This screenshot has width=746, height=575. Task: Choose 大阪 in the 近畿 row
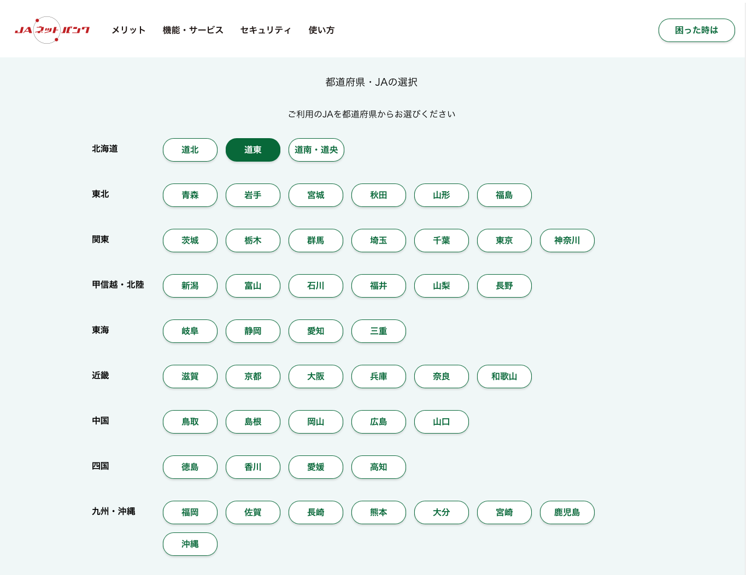pos(316,376)
